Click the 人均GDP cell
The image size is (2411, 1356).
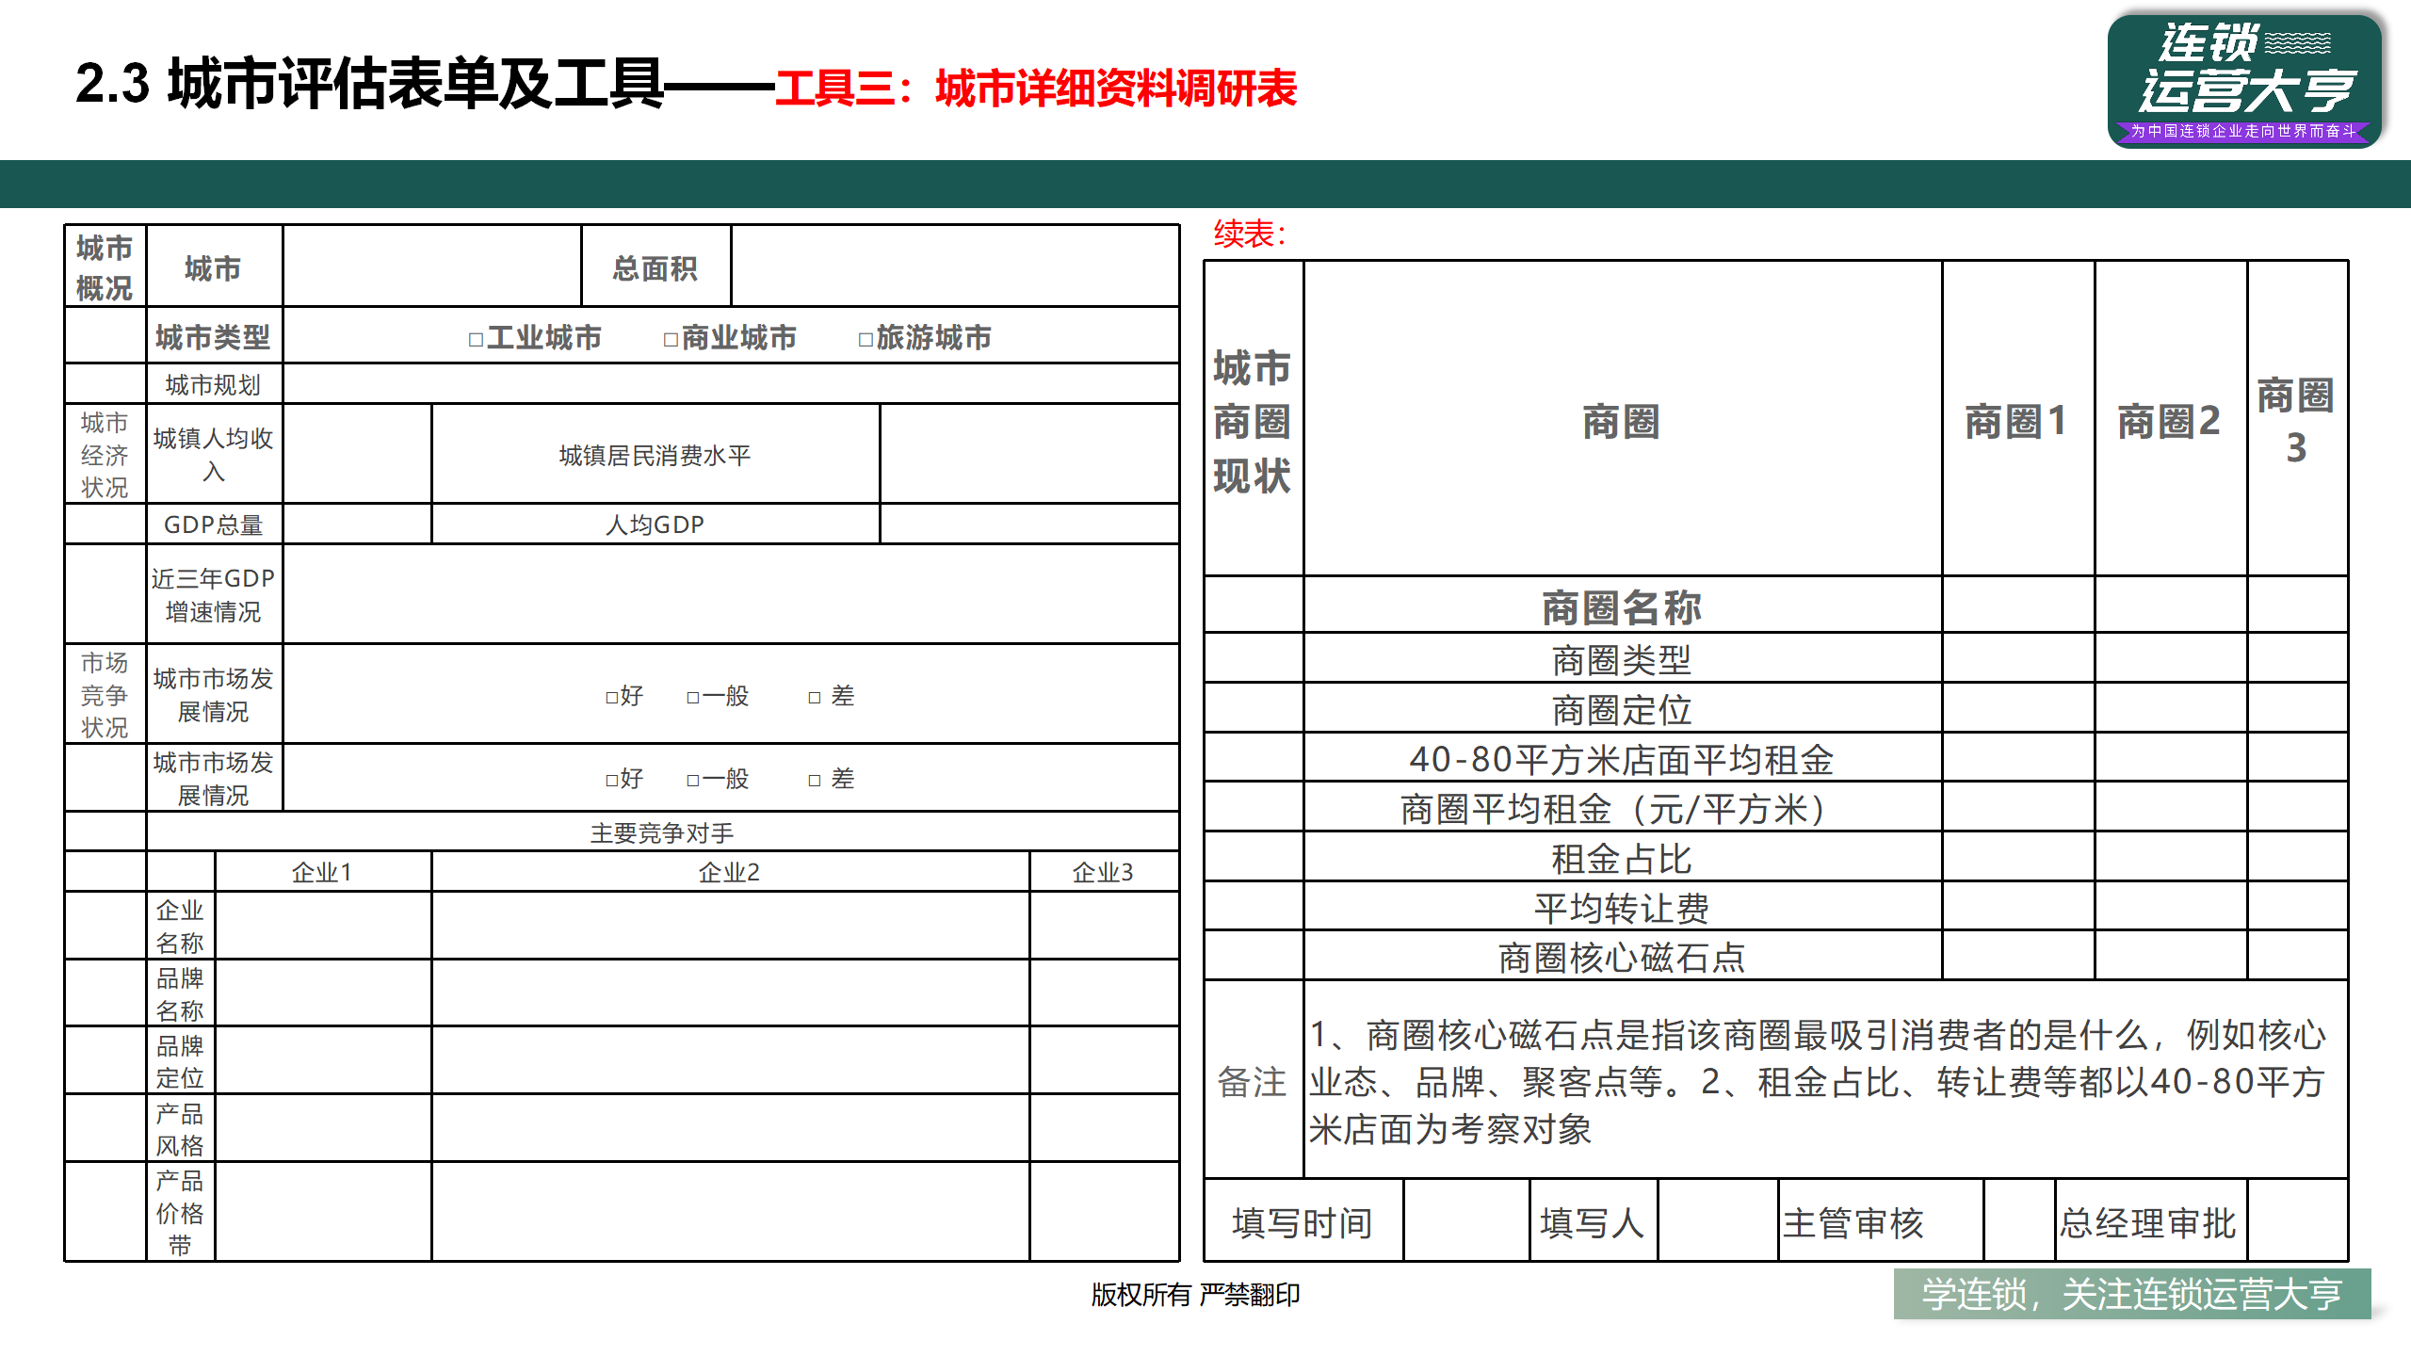pyautogui.click(x=655, y=524)
